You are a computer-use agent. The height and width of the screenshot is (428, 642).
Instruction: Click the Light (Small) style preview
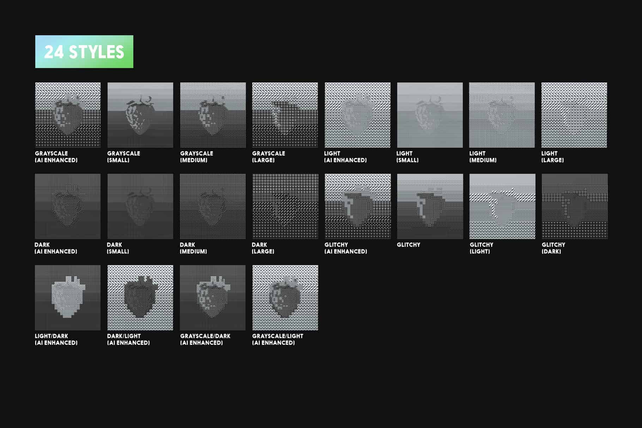[x=430, y=115]
